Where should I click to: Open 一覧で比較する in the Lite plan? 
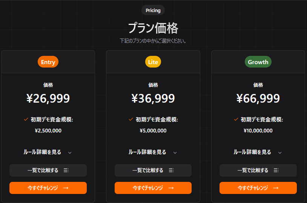pos(153,171)
